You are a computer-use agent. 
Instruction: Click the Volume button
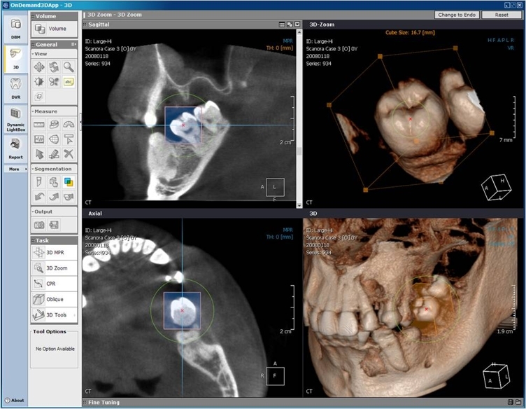[54, 29]
